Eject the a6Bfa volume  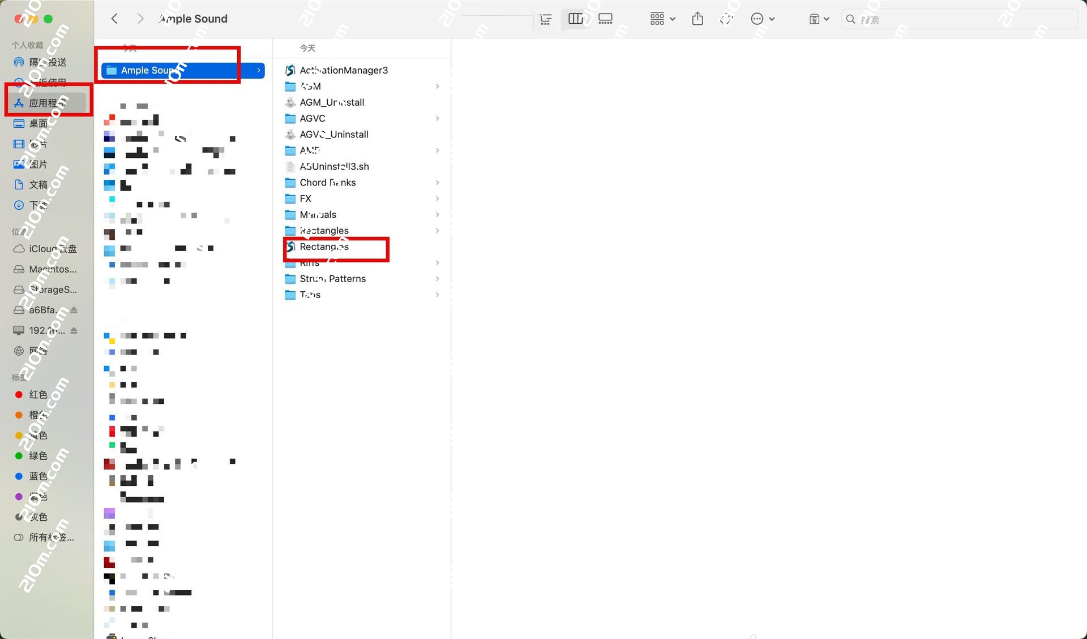(74, 310)
